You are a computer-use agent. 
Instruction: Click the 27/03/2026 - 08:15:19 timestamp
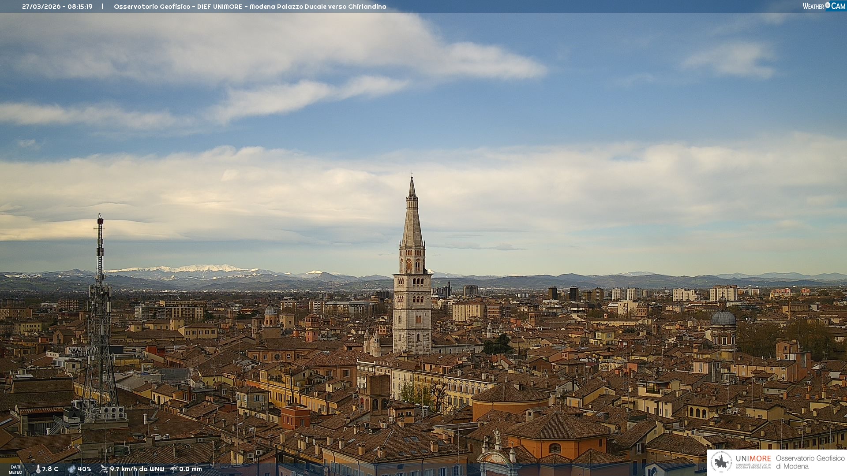[57, 7]
